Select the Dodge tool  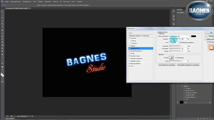[x=2, y=51]
